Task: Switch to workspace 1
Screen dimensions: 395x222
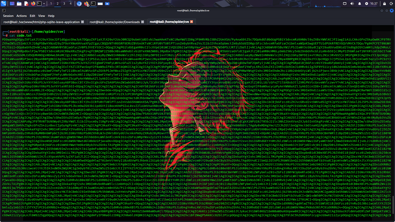Action: [51, 4]
